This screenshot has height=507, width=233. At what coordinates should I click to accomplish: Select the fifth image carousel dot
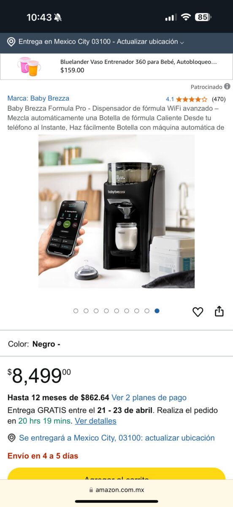tap(116, 311)
